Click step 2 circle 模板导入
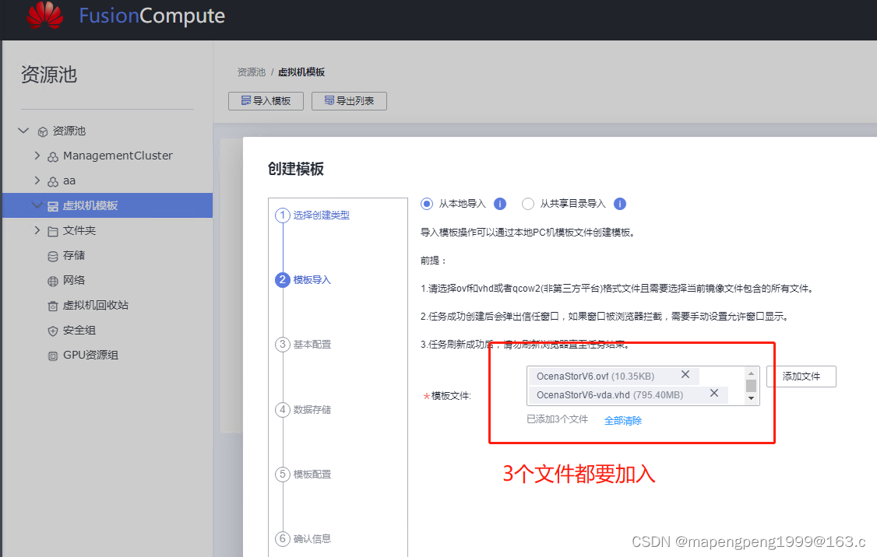The image size is (877, 557). coord(283,280)
